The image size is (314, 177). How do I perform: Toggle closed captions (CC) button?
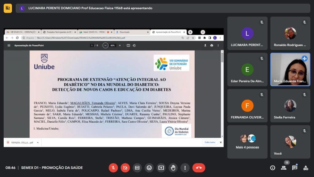coord(137,168)
